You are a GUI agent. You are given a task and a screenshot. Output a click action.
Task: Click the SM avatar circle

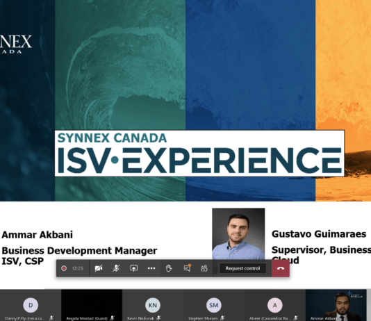pos(214,305)
